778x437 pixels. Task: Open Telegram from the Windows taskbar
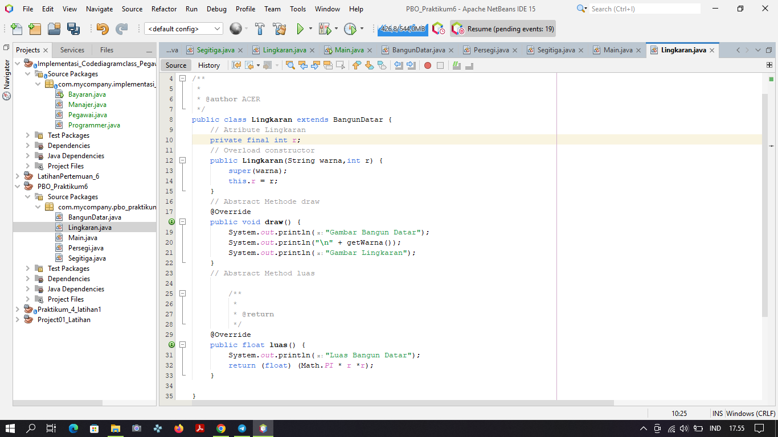pos(242,428)
